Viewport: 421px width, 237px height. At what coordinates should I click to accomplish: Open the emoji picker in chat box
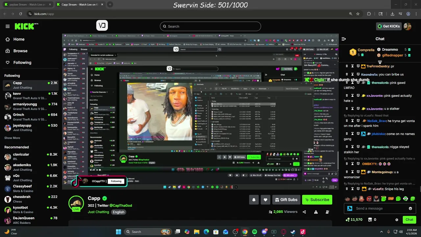[410, 208]
